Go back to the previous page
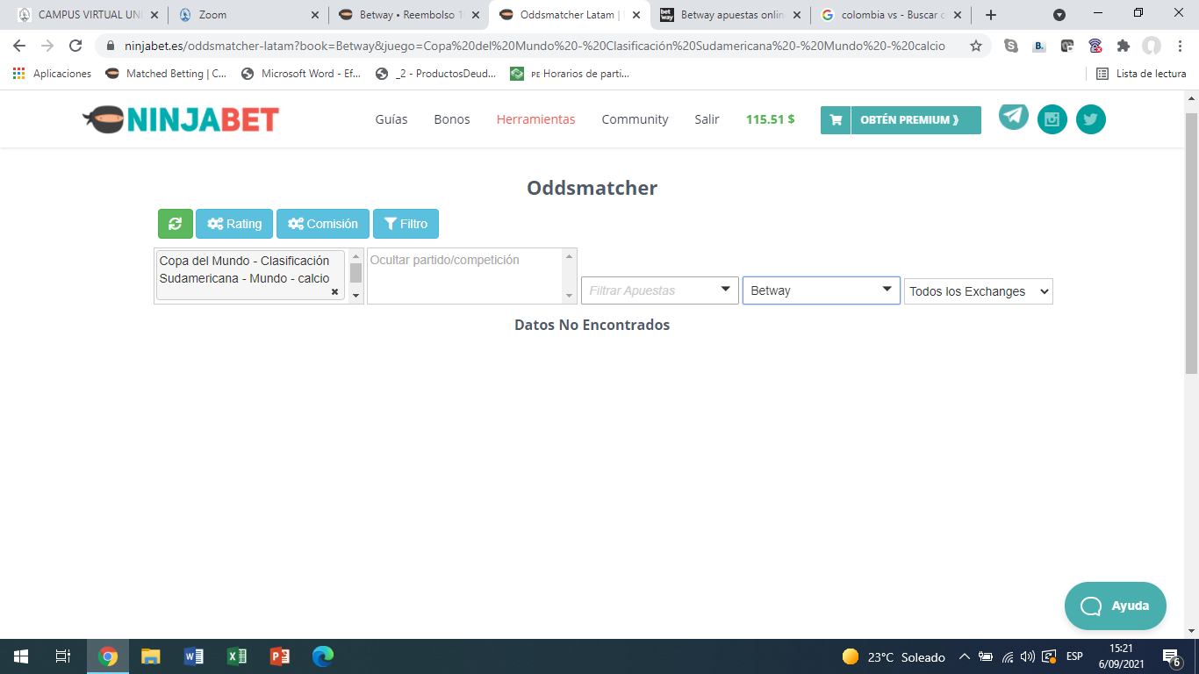 (x=19, y=46)
